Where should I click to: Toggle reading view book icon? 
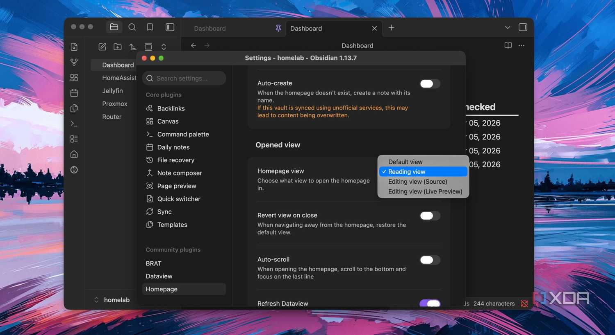pos(508,45)
